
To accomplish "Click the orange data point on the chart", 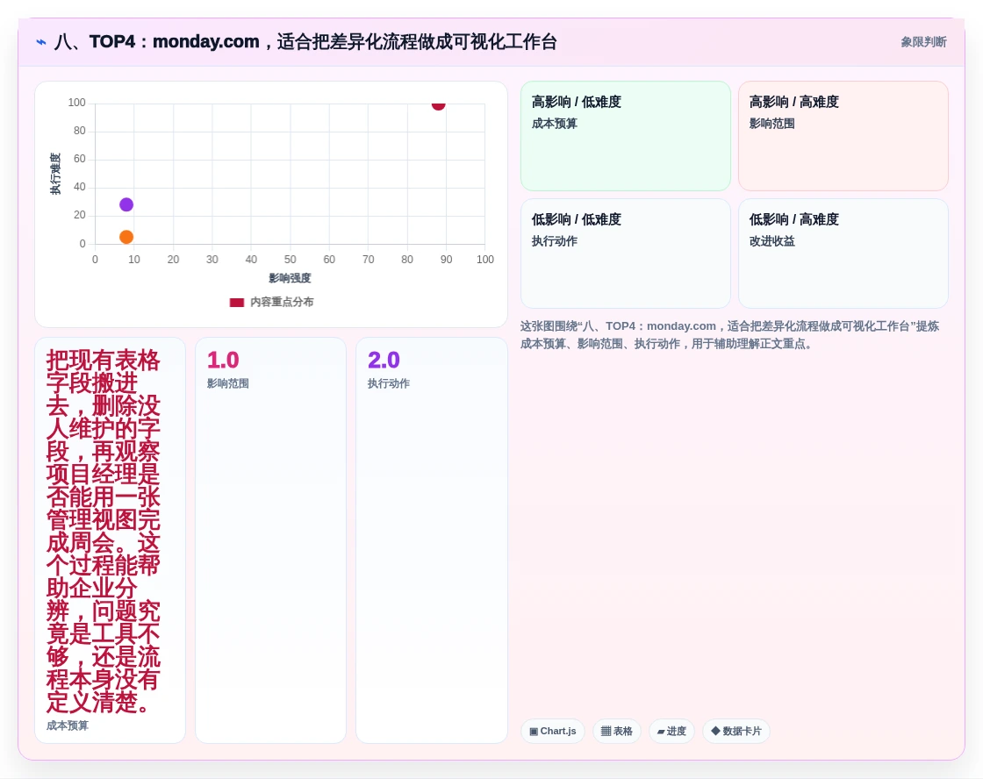I will (126, 237).
